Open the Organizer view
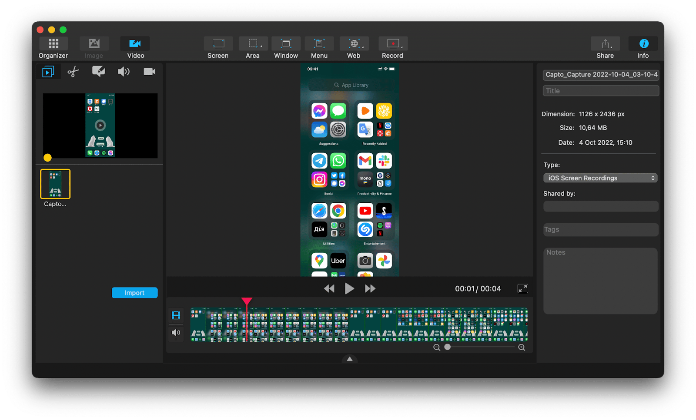The height and width of the screenshot is (420, 696). 53,48
